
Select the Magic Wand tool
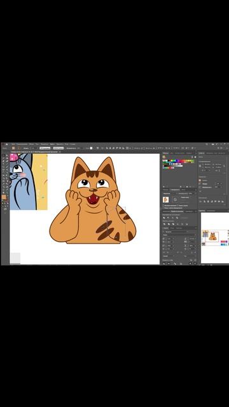[3, 158]
